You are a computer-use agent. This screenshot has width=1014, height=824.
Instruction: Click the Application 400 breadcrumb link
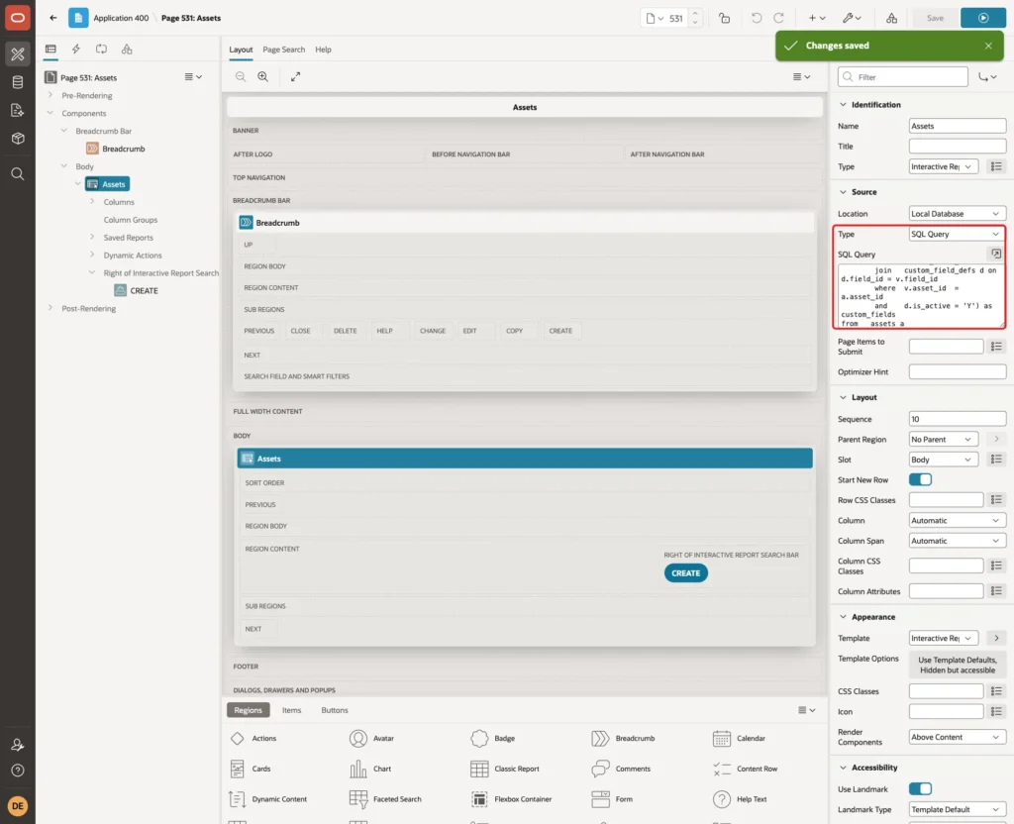point(121,18)
